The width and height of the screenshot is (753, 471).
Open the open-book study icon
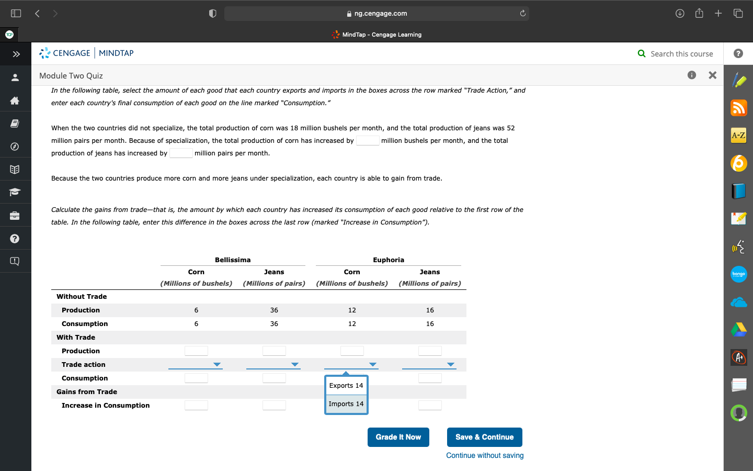pyautogui.click(x=15, y=170)
